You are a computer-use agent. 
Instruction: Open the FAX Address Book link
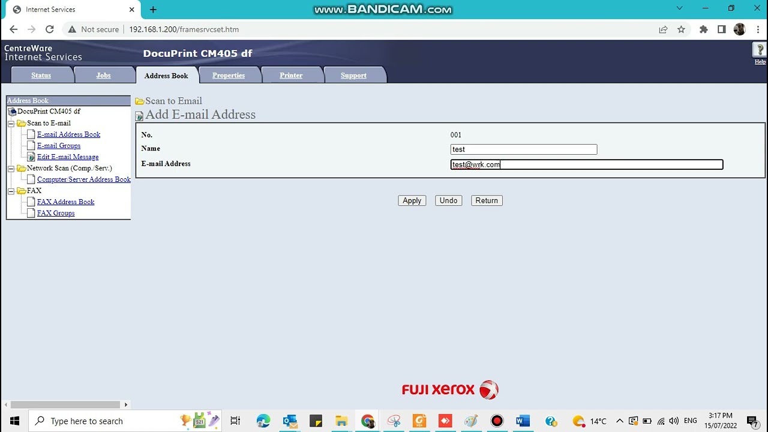(x=66, y=202)
